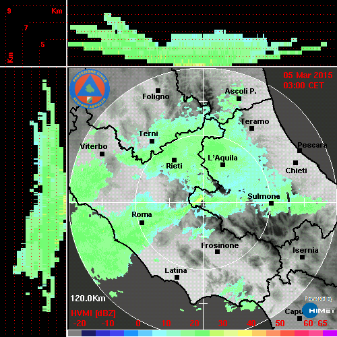The width and height of the screenshot is (337, 337).
Task: Click the radar center crosshair intersection
Action: 203,203
